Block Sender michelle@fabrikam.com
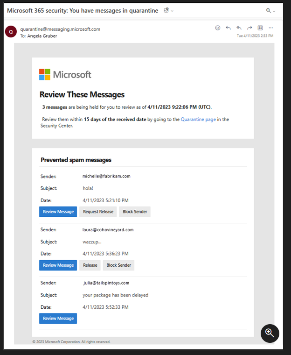 (135, 212)
